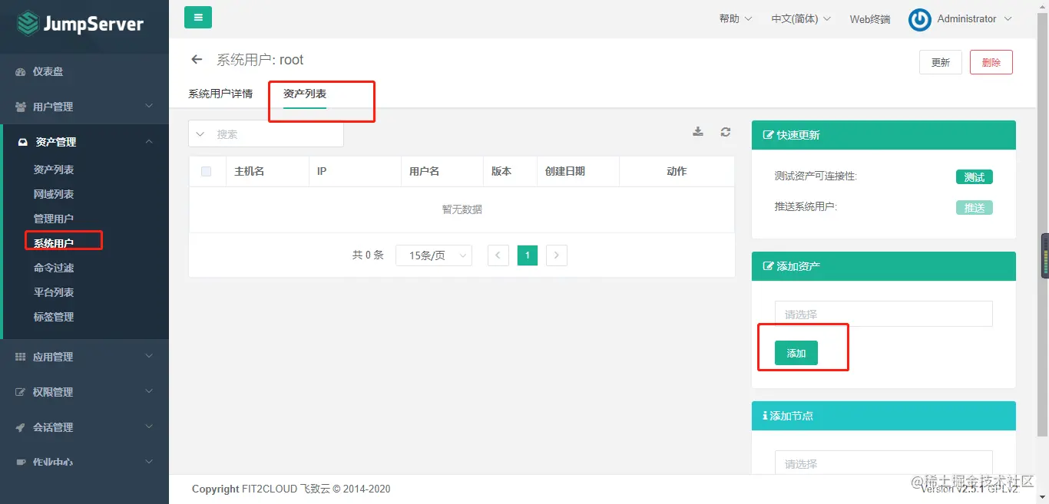Click the back arrow beside 系统用户: root
Screen dimensions: 1049x504
[x=197, y=59]
